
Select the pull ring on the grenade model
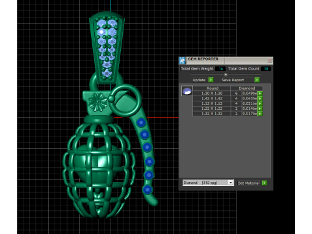[x=125, y=101]
